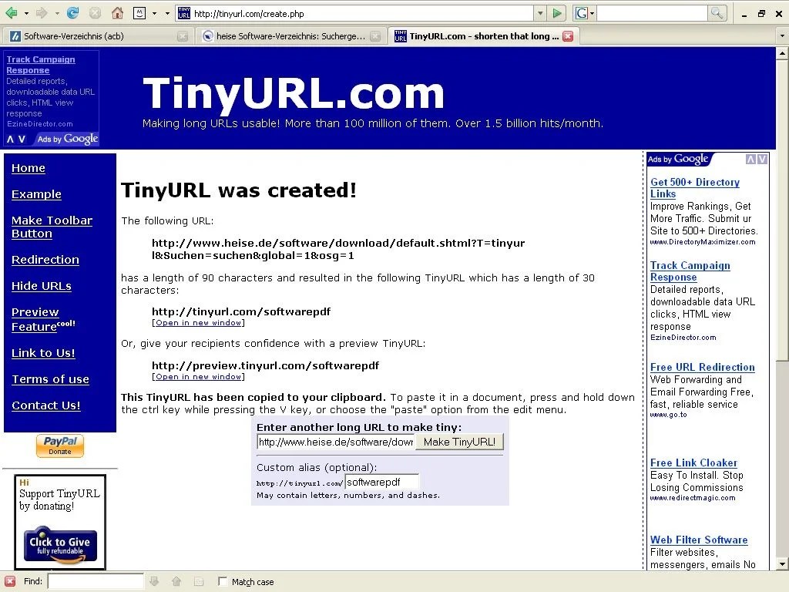Click Find Next down arrow icon
The height and width of the screenshot is (592, 789).
[154, 581]
